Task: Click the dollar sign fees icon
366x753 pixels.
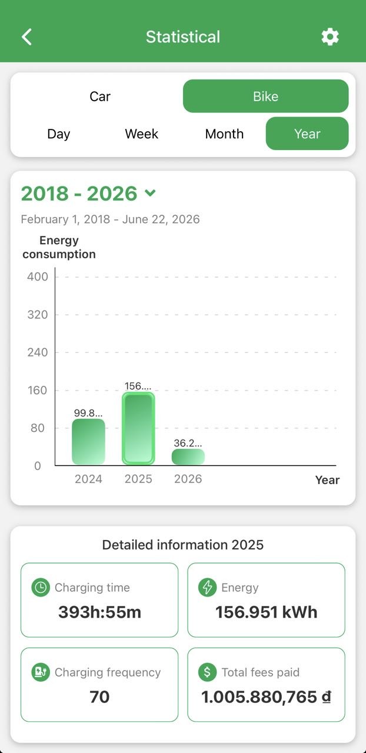Action: click(207, 672)
